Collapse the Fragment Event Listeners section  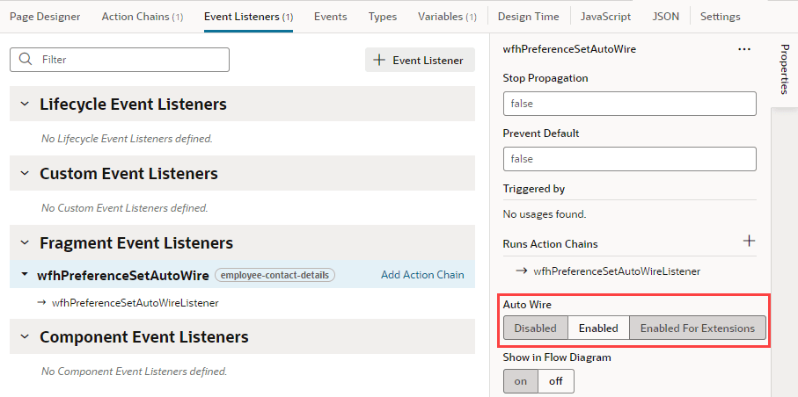pos(25,243)
